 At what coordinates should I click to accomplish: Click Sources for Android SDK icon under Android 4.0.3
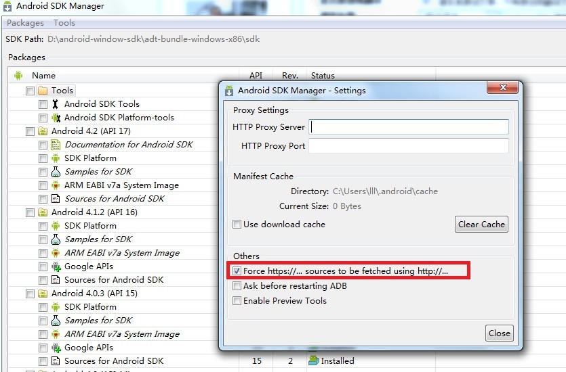(x=56, y=361)
